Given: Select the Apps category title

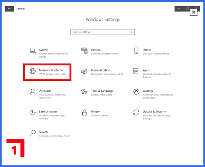Looking at the screenshot, I should pos(146,71).
